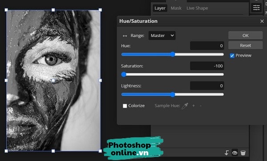This screenshot has height=161, width=267.
Task: Click the top-left transform handle on image
Action: 6,10
